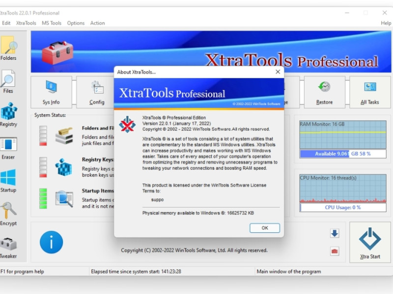The width and height of the screenshot is (393, 294).
Task: Open the Action menu
Action: [x=97, y=23]
